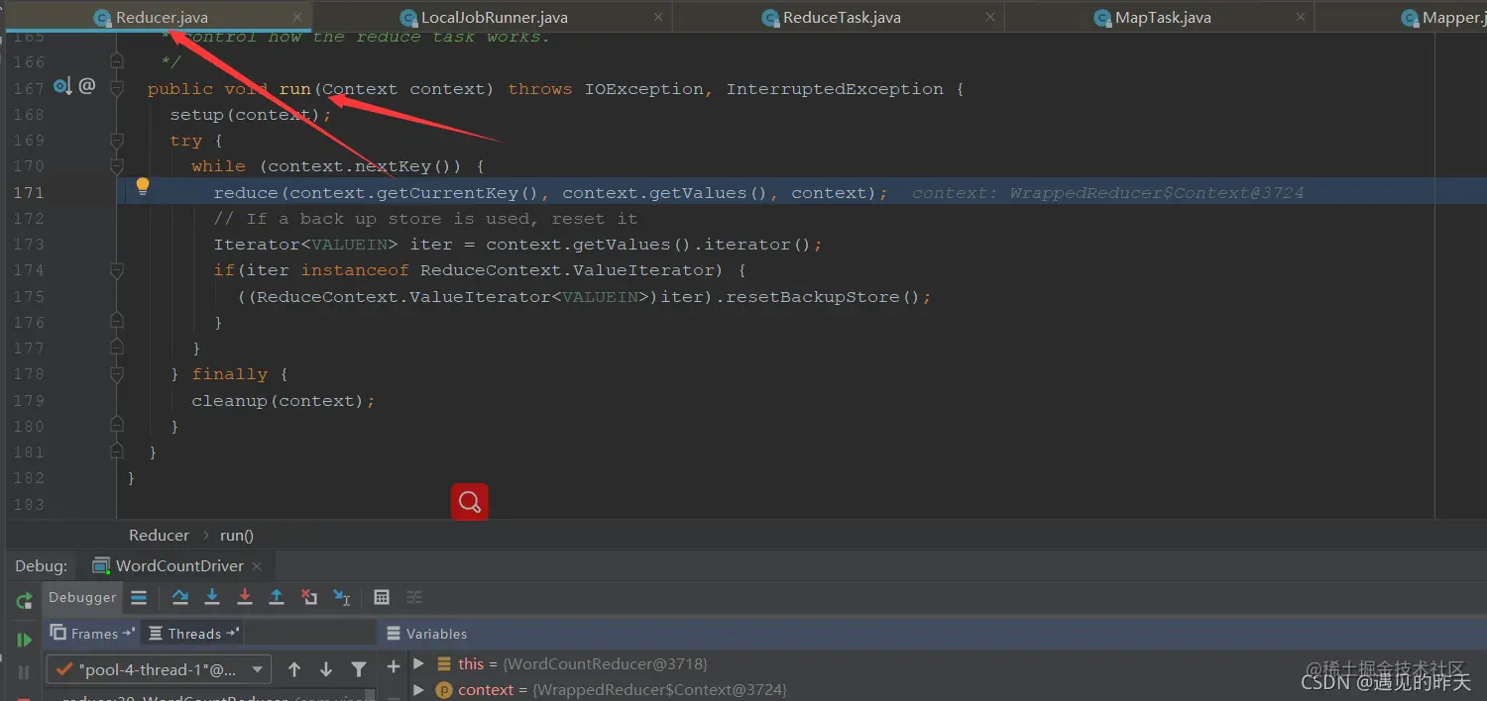Click the Step Into icon

(x=212, y=597)
